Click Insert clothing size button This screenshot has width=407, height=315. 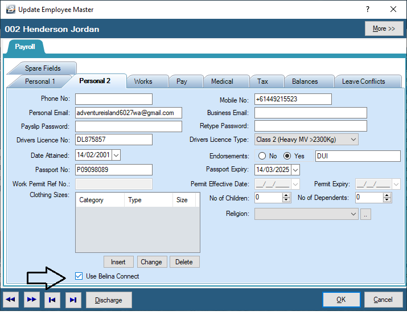pos(118,262)
